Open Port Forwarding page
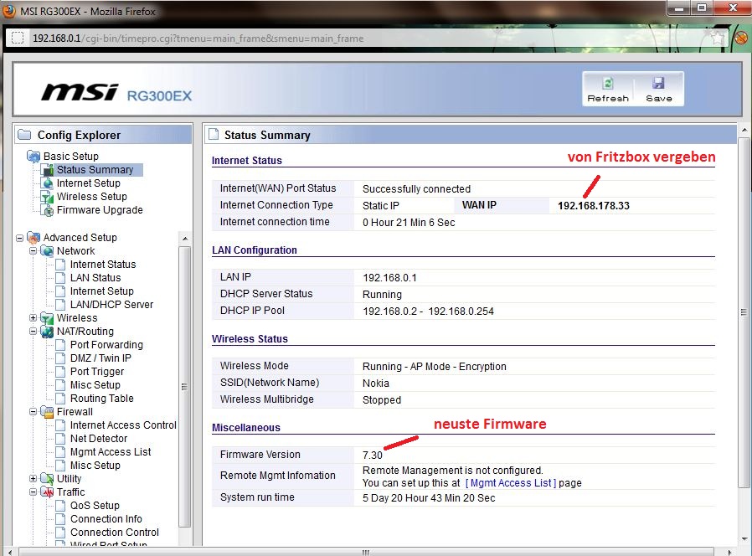The image size is (752, 556). [x=106, y=345]
